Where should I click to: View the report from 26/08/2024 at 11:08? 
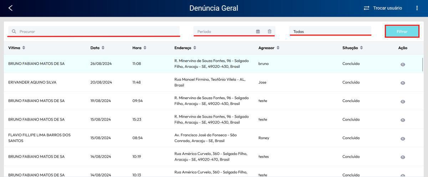[x=403, y=64]
